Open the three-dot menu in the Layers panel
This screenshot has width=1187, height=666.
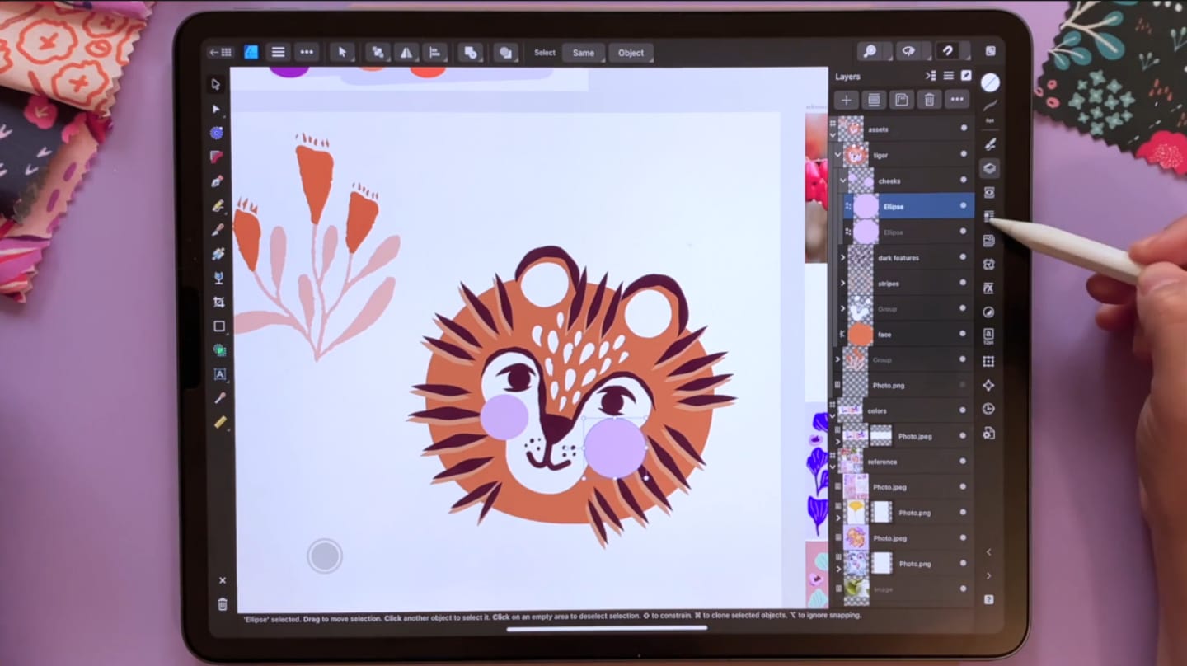coord(957,99)
